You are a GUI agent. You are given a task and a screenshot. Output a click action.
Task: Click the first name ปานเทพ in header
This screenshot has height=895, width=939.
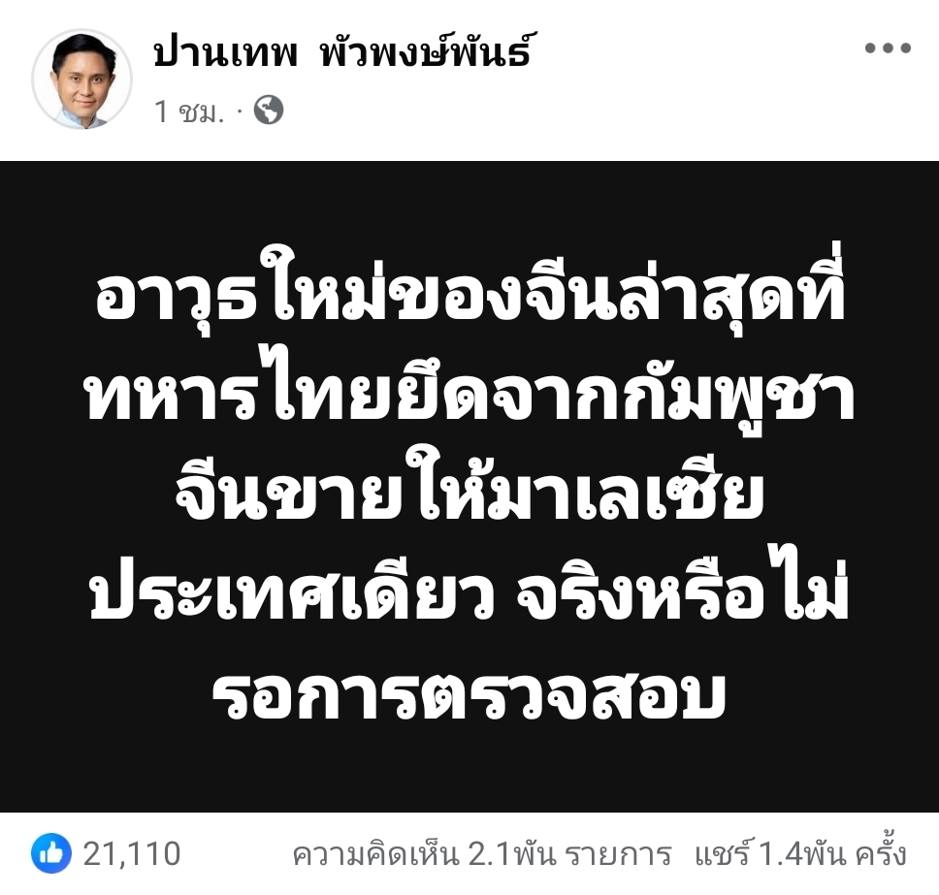(x=226, y=52)
